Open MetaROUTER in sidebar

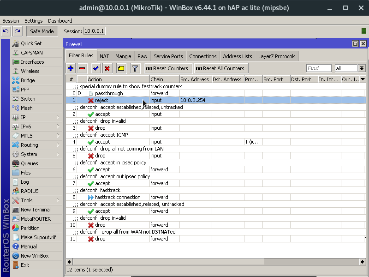click(37, 219)
